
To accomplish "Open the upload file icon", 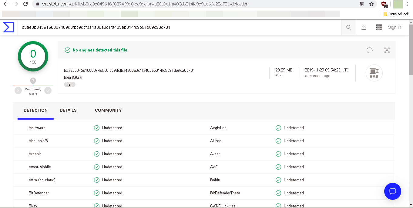I will point(364,27).
